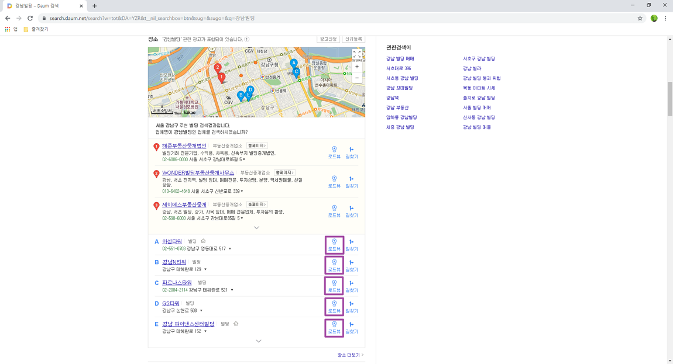
Task: Click red marker 2 on the map
Action: tap(218, 68)
